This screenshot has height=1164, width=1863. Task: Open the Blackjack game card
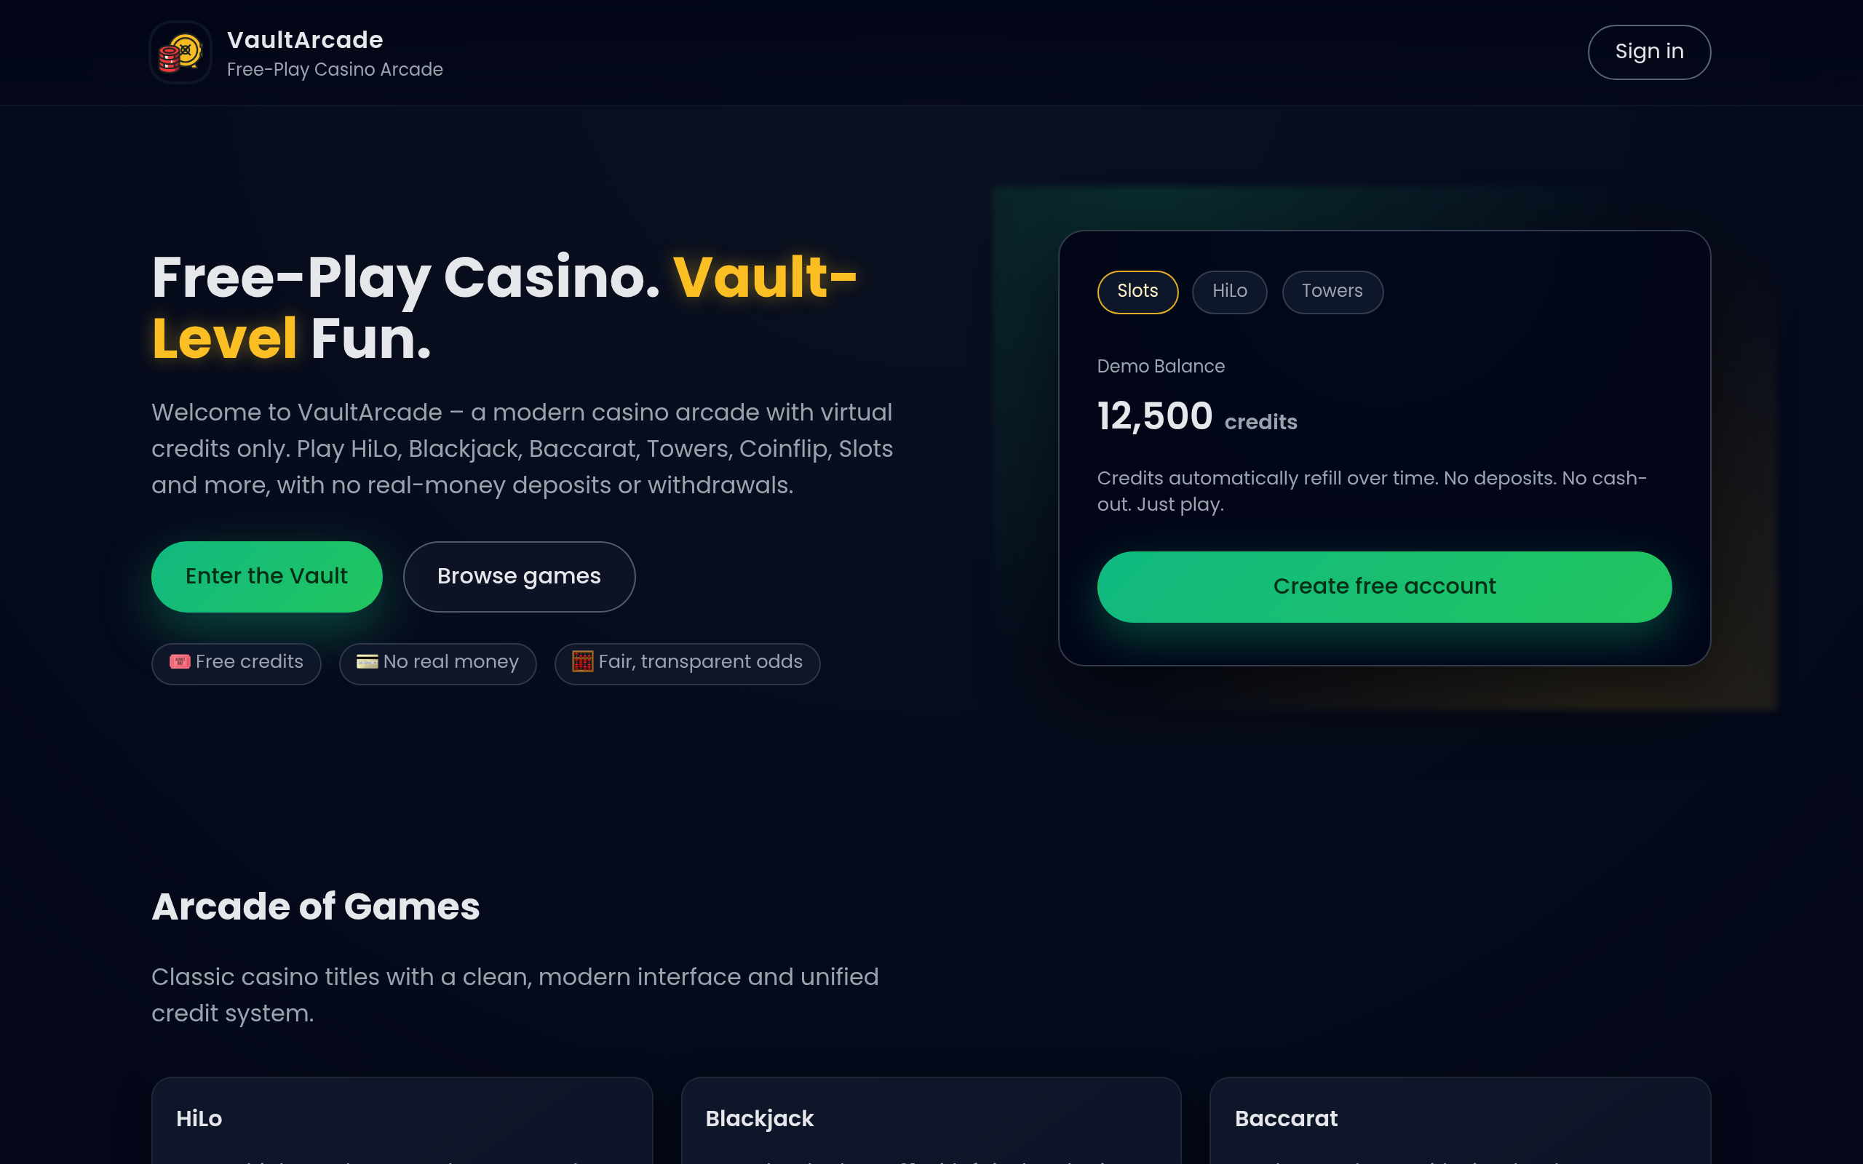[930, 1120]
